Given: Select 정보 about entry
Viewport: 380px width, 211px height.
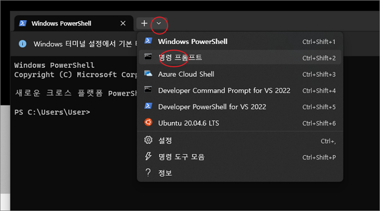Looking at the screenshot, I should tap(240, 173).
